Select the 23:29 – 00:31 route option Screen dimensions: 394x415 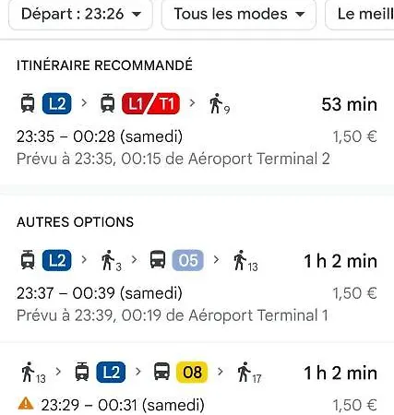tap(197, 385)
